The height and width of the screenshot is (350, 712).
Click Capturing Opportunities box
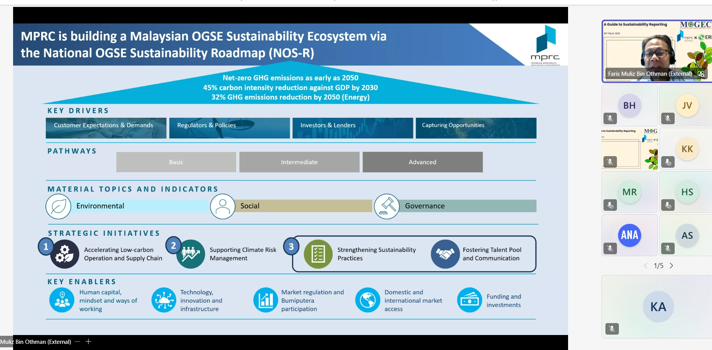point(476,128)
